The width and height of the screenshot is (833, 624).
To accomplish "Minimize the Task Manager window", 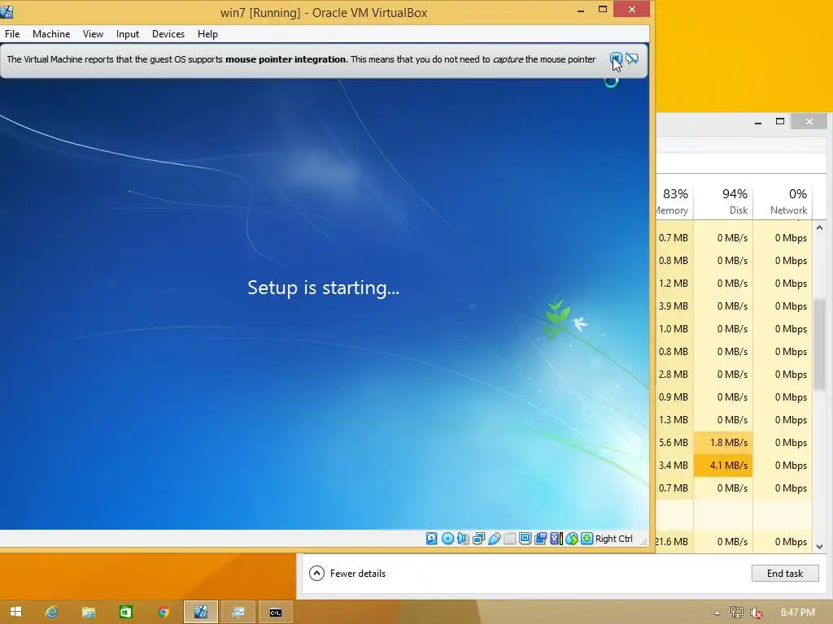I will [758, 122].
